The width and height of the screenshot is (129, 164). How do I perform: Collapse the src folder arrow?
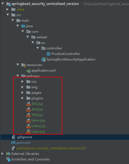click(x=8, y=15)
